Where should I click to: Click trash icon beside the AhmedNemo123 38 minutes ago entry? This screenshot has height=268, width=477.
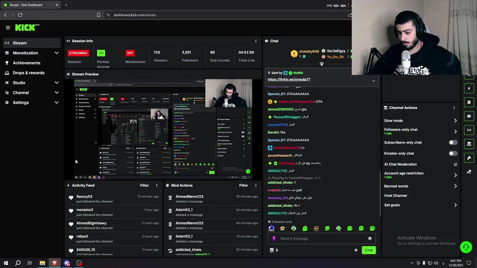170,198
